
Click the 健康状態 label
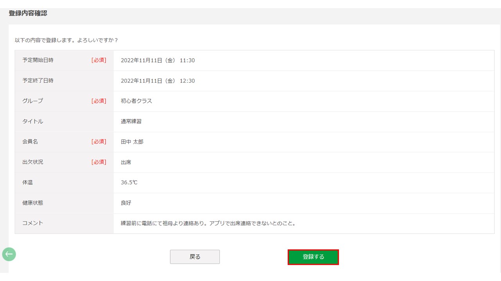(33, 203)
